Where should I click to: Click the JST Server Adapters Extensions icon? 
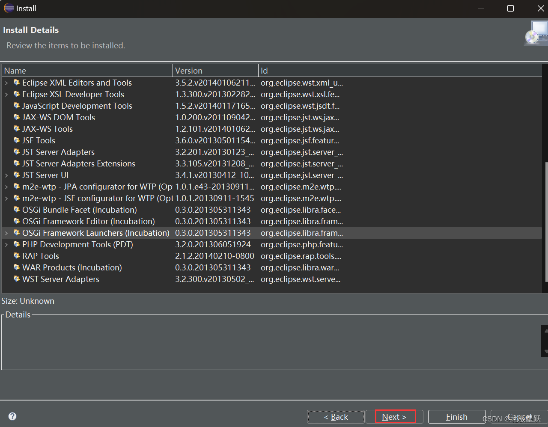click(17, 163)
